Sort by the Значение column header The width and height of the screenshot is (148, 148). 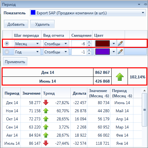point(31,93)
